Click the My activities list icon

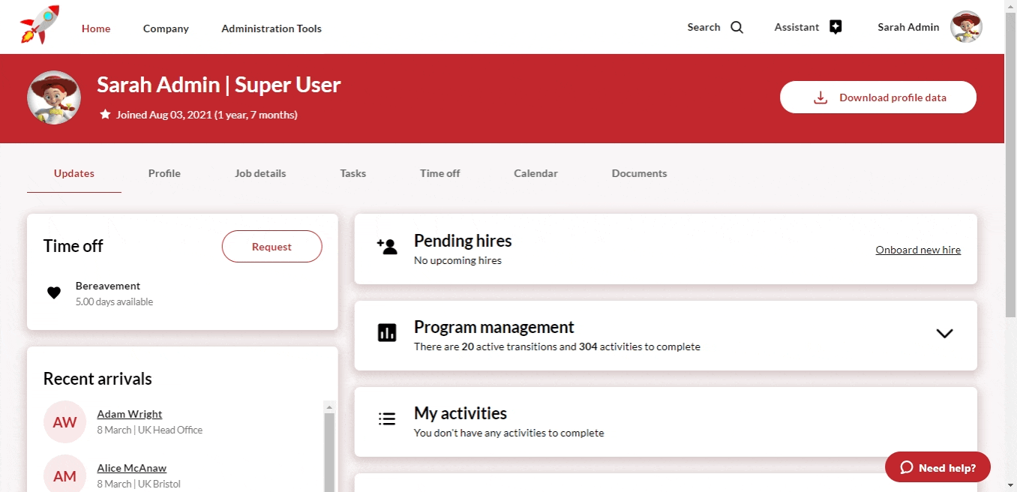[387, 419]
